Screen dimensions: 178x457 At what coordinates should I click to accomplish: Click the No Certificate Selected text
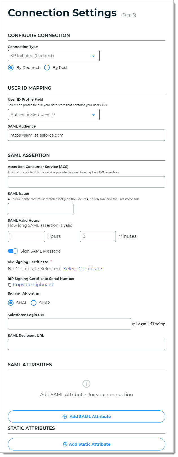(x=34, y=269)
